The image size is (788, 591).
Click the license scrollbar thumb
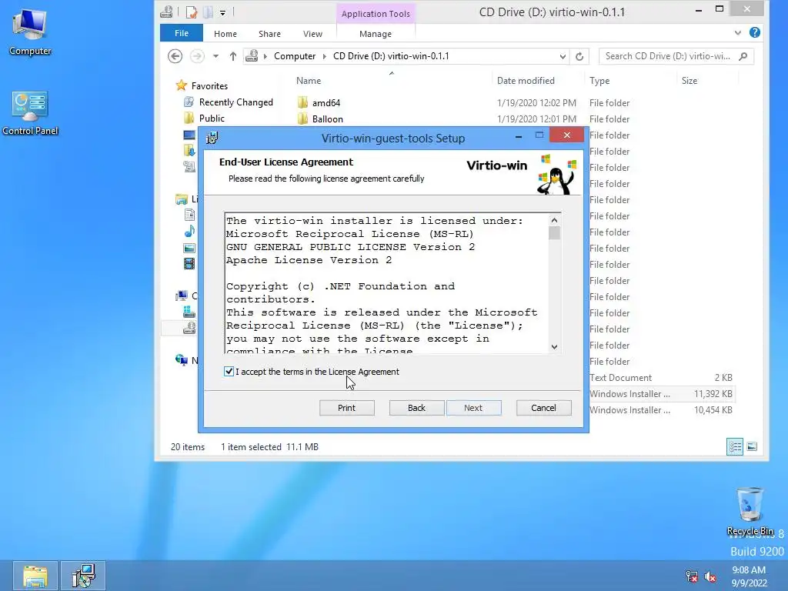pos(554,233)
